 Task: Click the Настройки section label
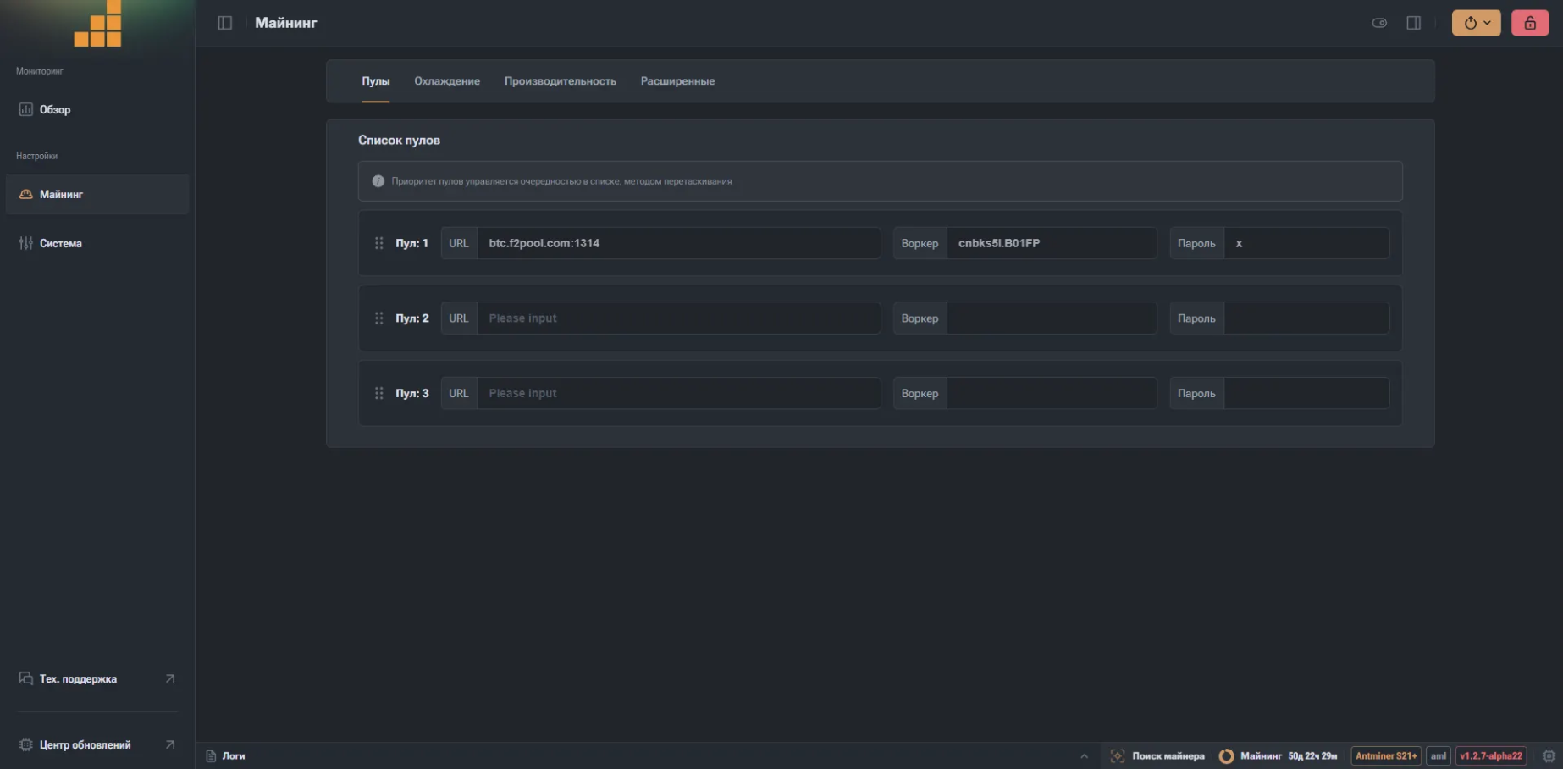pos(36,156)
